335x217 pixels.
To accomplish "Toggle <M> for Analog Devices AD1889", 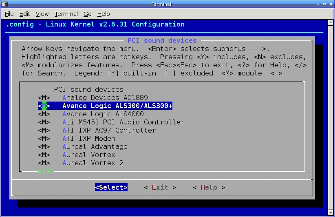I will (44, 98).
